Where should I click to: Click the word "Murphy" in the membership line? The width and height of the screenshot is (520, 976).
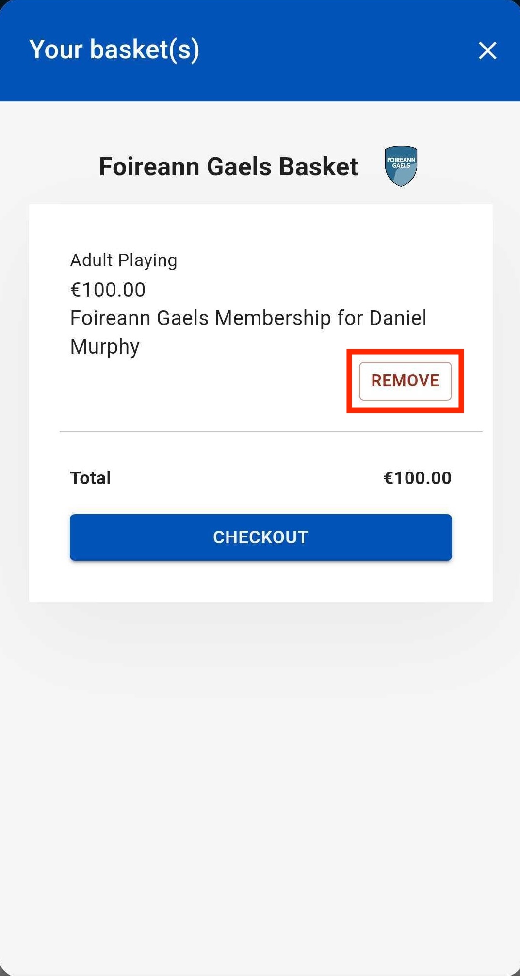click(x=105, y=347)
